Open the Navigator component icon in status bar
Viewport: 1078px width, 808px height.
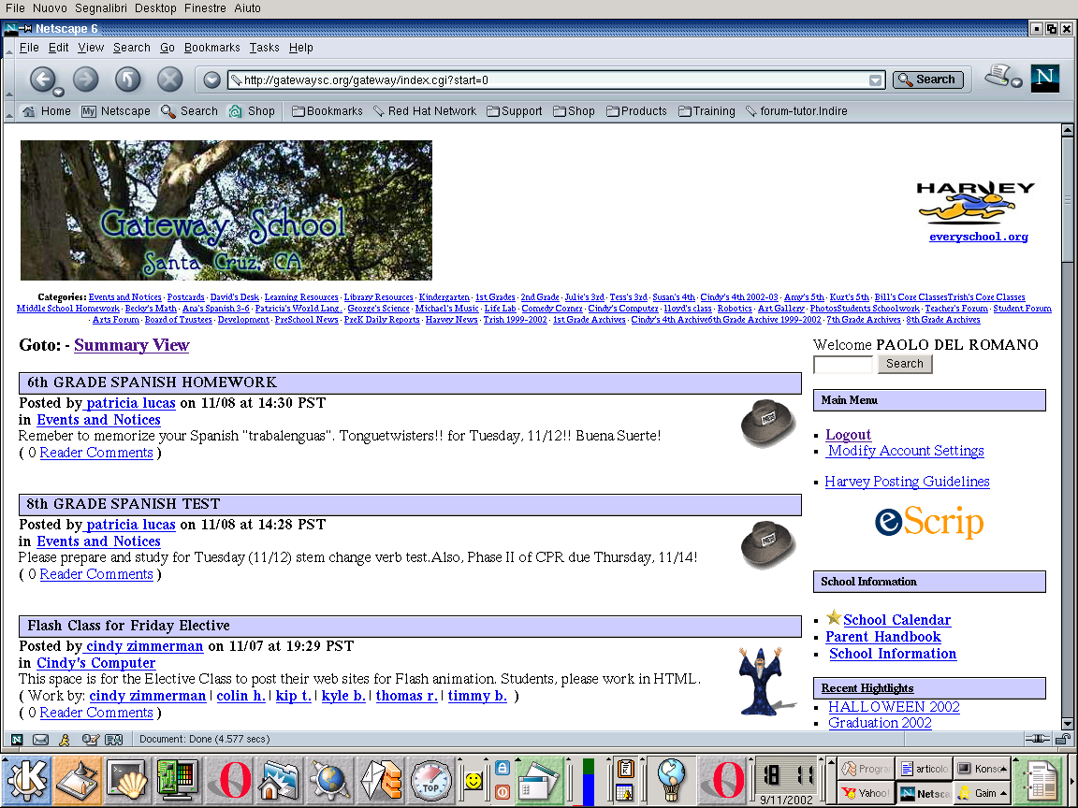(x=17, y=740)
